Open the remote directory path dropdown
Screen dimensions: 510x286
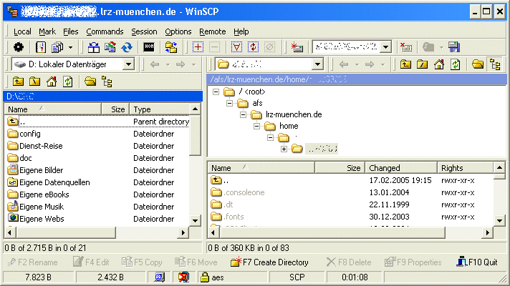[317, 64]
